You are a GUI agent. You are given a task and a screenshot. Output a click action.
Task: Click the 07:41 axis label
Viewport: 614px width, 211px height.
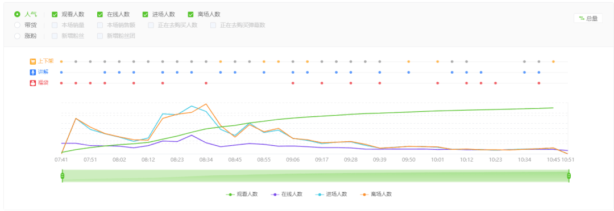[x=61, y=159]
